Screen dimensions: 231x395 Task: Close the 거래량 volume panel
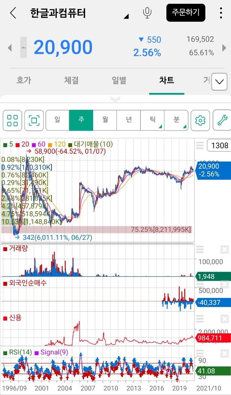(x=224, y=250)
